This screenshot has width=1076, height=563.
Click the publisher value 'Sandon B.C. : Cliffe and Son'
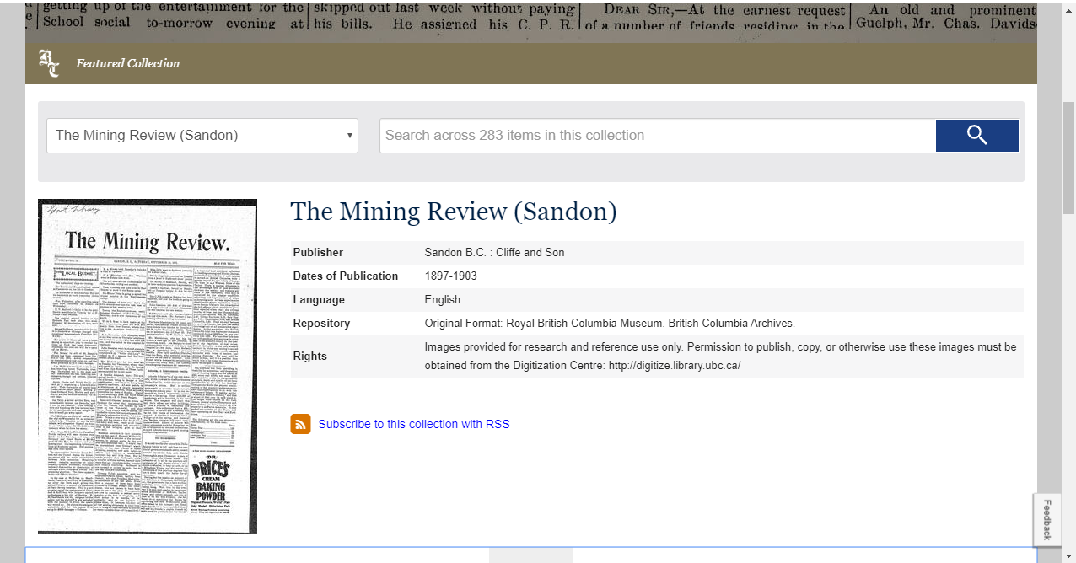494,252
